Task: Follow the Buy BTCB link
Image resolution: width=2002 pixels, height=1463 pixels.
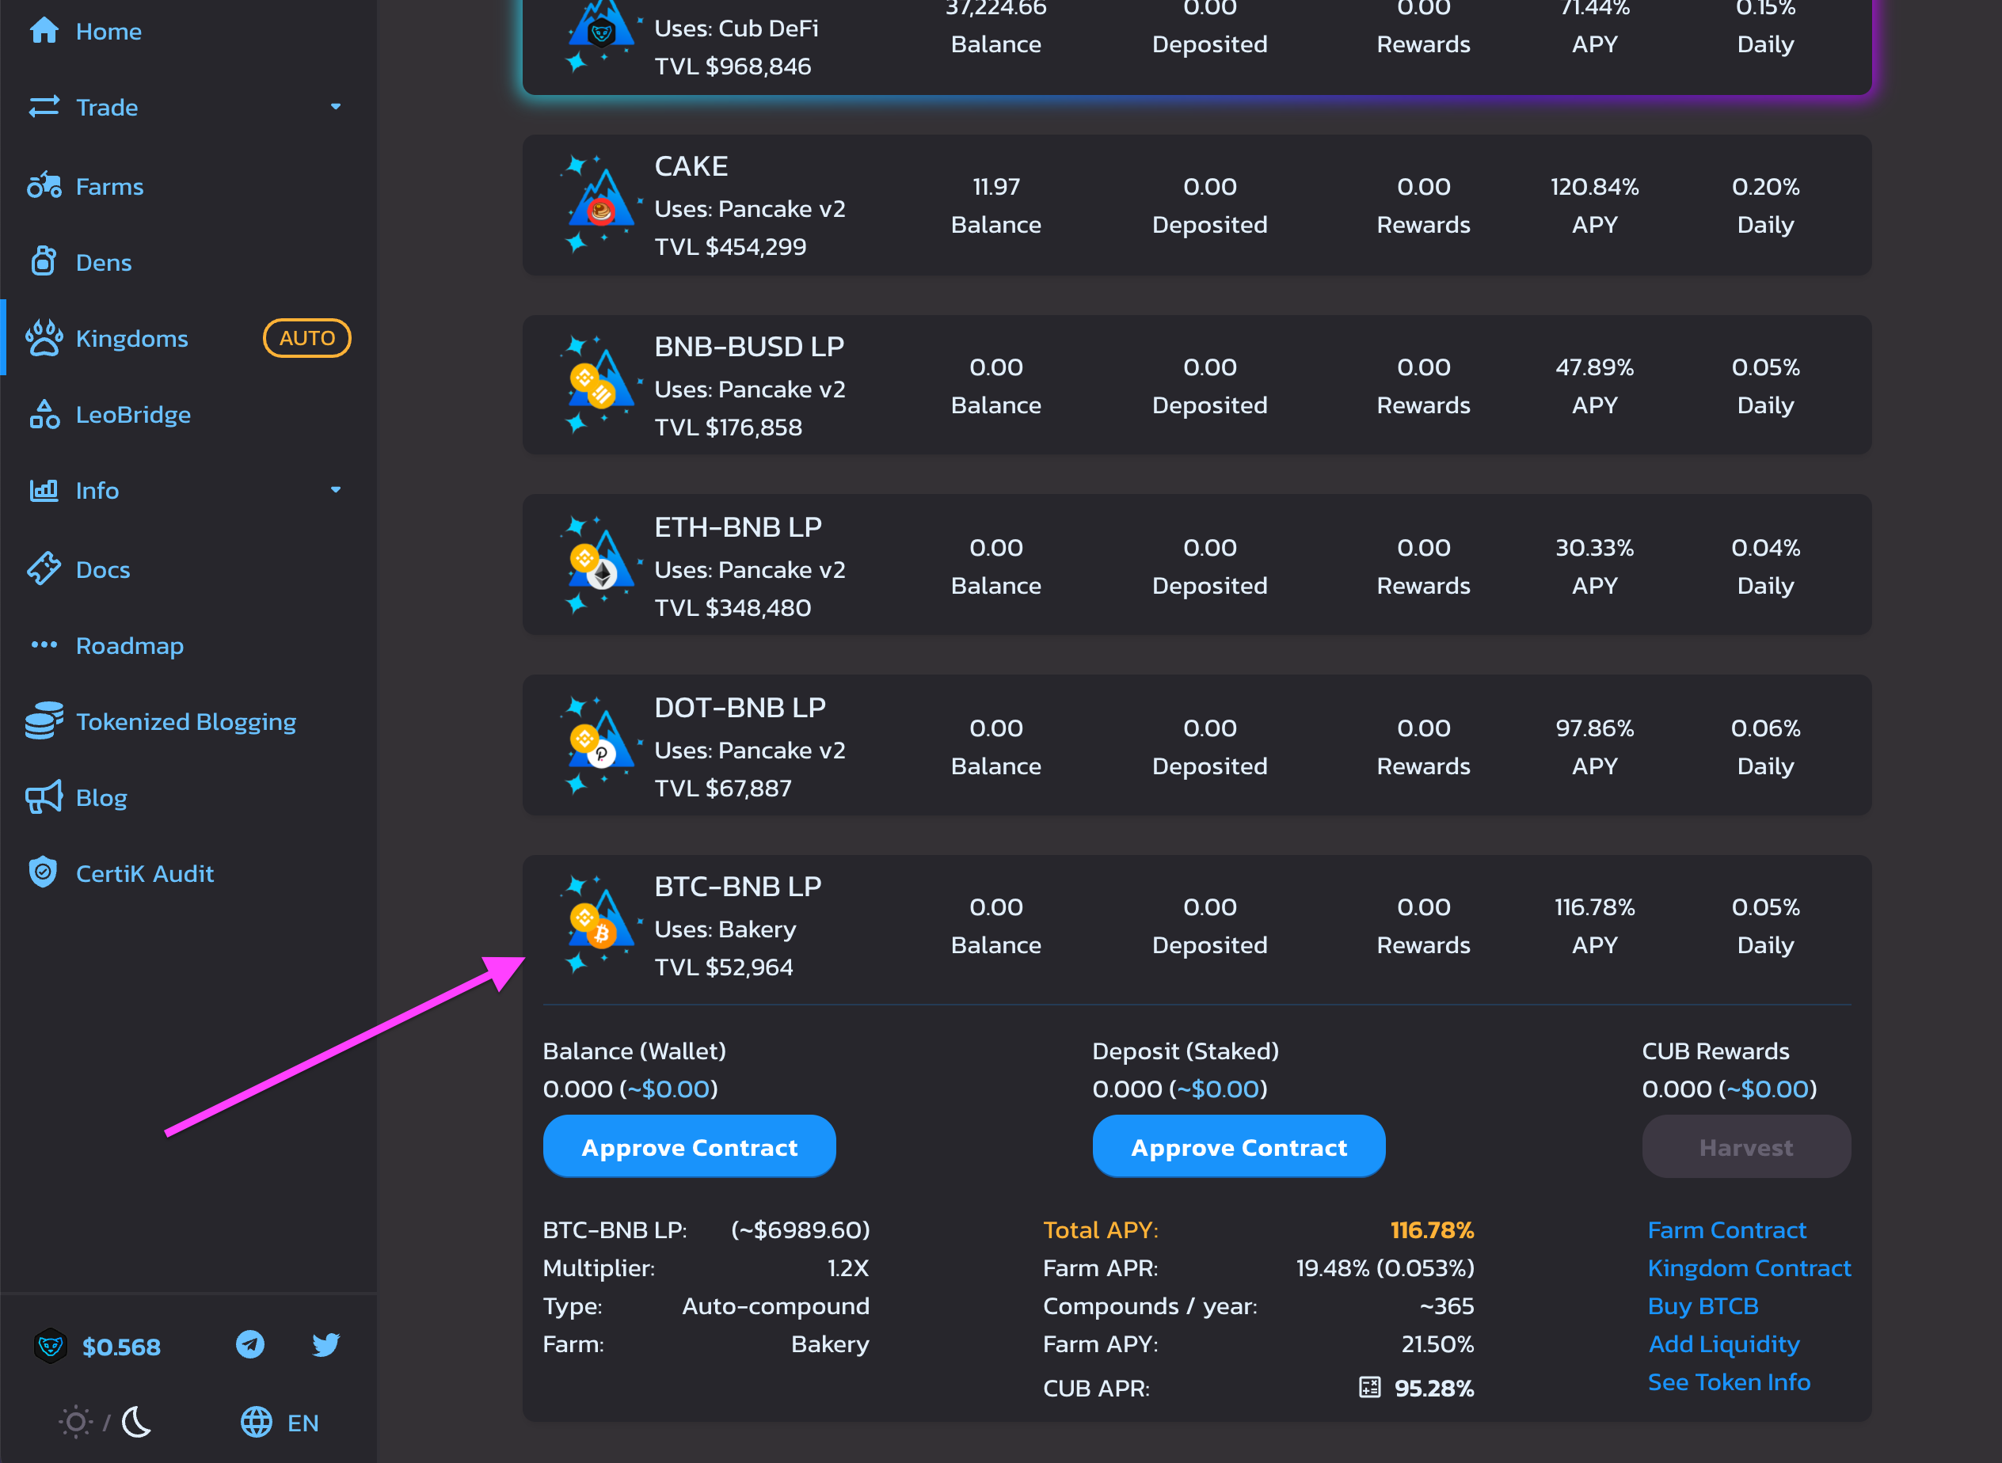Action: click(1703, 1305)
